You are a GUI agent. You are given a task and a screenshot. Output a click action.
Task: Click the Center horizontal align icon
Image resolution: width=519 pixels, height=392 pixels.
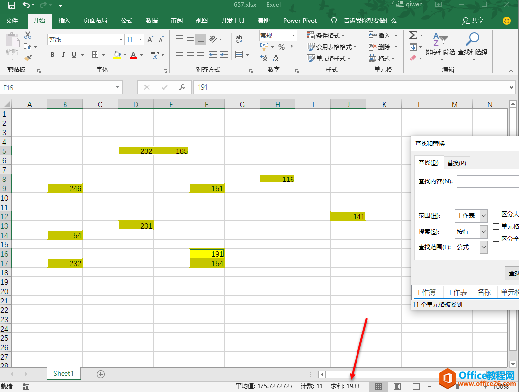[190, 55]
